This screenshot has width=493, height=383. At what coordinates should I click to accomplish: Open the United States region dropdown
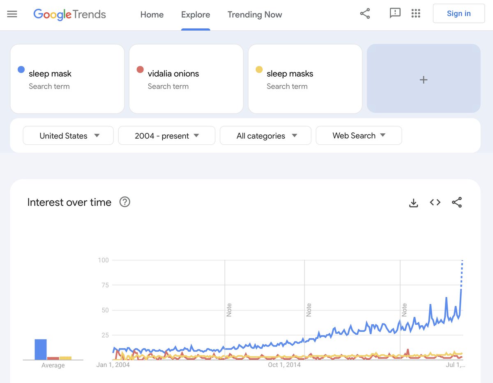[x=68, y=136]
